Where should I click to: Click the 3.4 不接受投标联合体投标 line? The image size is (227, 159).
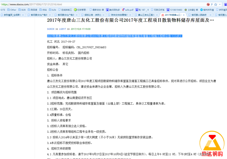pos(70,143)
